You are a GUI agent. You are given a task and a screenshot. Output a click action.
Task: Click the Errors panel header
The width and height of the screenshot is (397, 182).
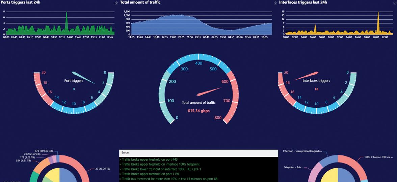pos(198,153)
